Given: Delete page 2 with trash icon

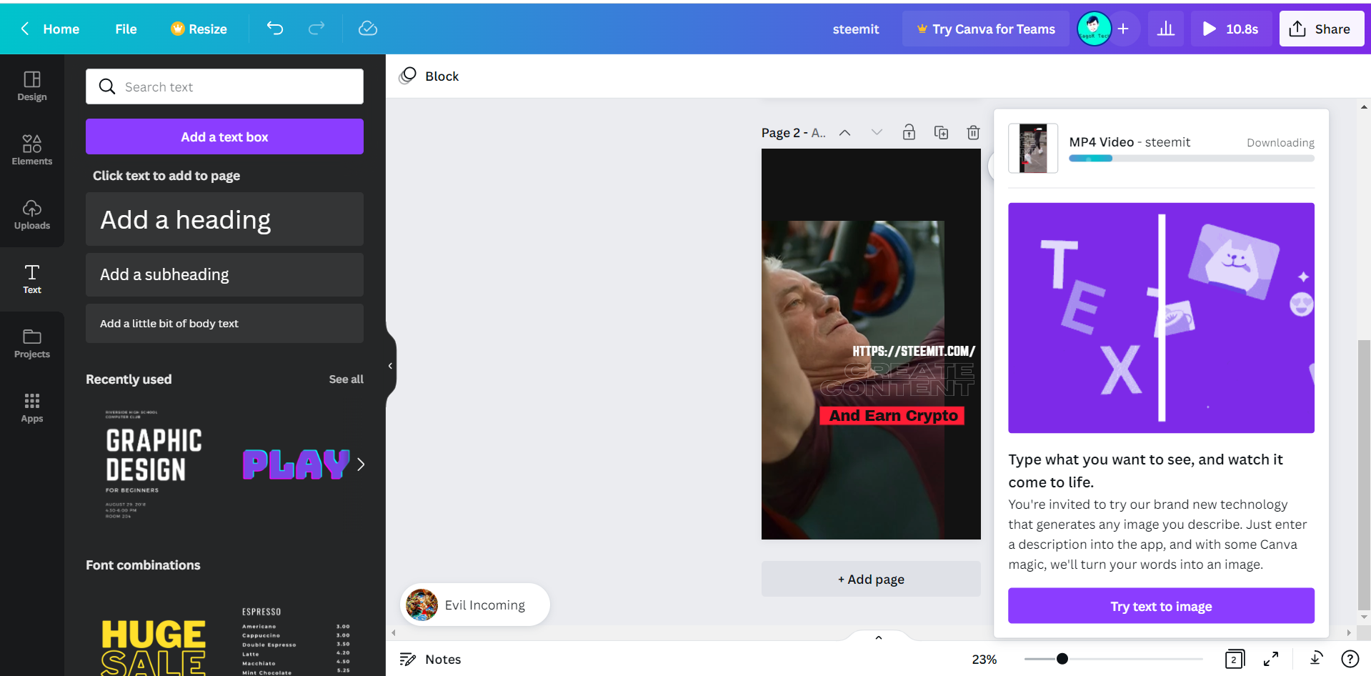Looking at the screenshot, I should [x=973, y=132].
